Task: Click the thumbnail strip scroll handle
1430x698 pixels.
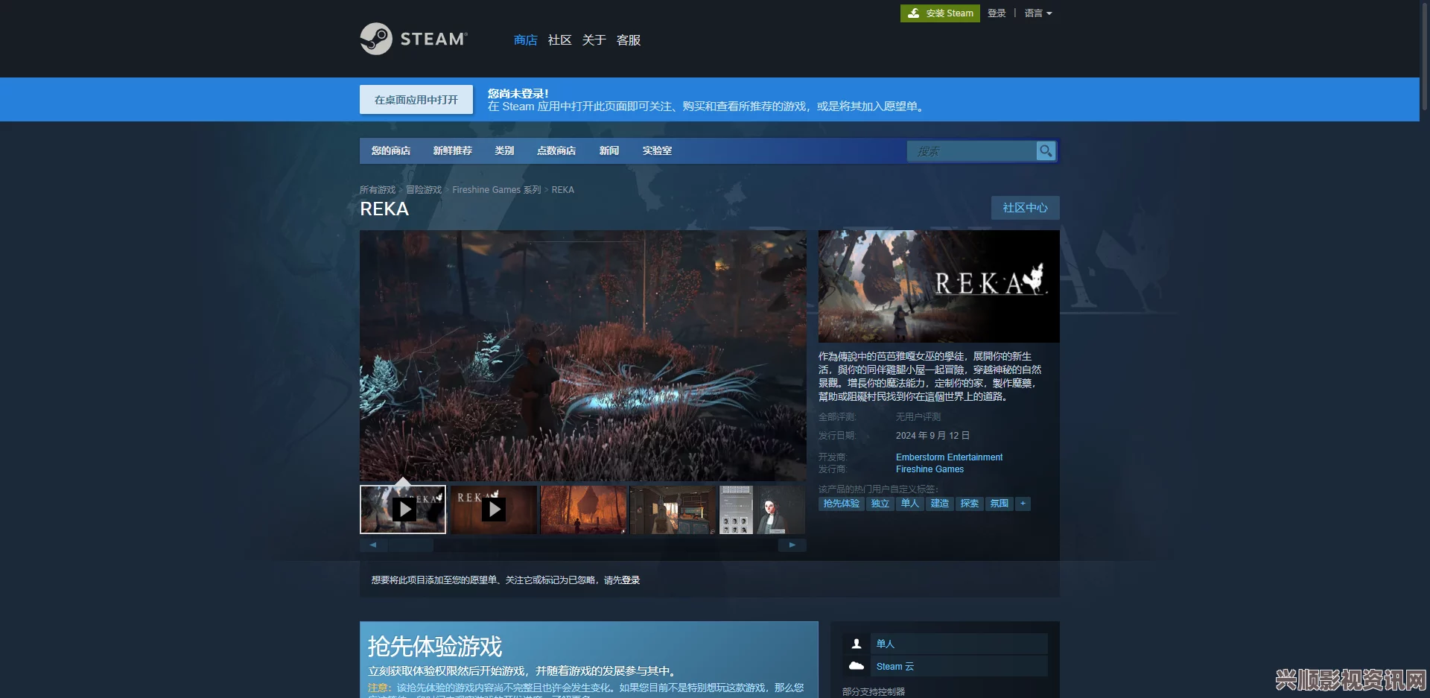Action: click(410, 545)
